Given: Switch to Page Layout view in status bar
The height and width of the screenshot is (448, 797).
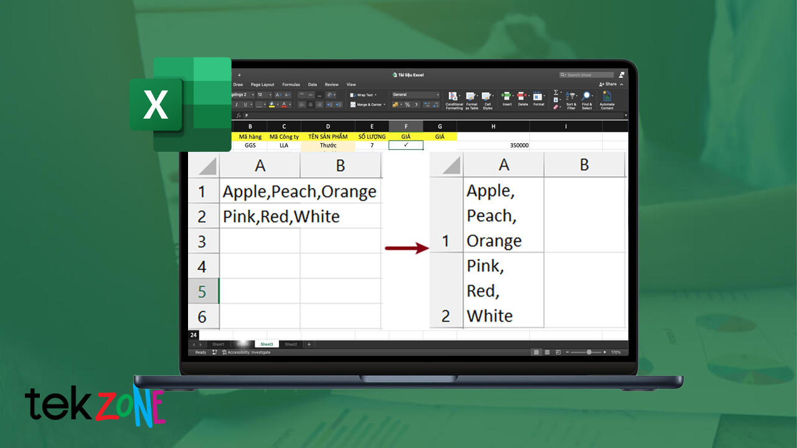Looking at the screenshot, I should 547,352.
